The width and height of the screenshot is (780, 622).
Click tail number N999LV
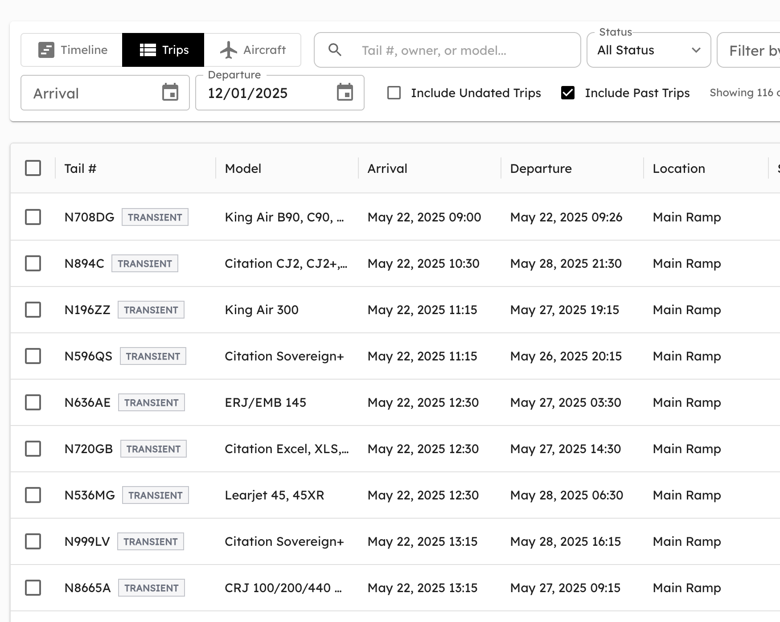pyautogui.click(x=87, y=541)
